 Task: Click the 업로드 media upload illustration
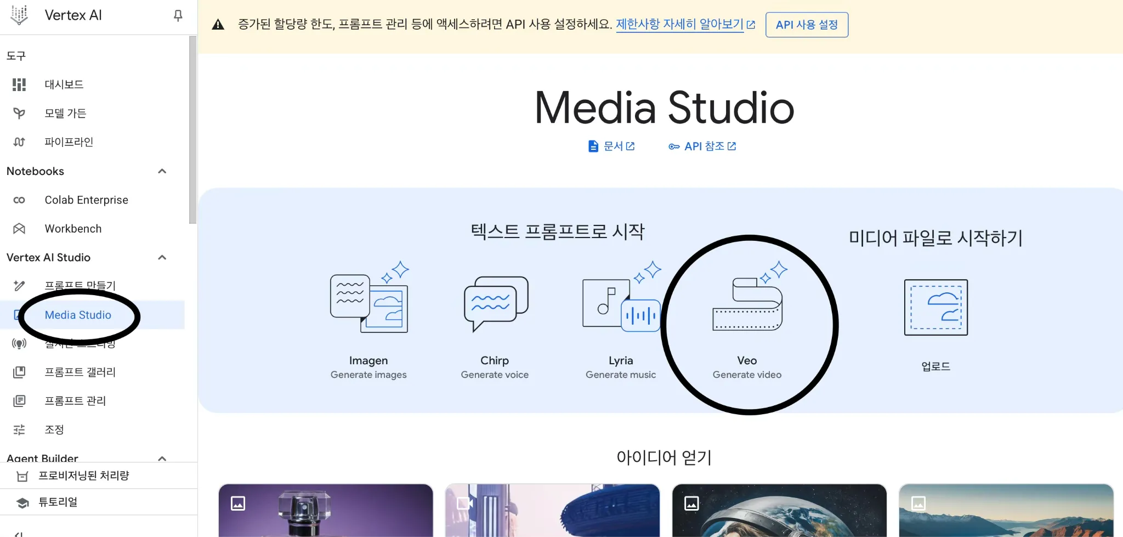click(936, 307)
